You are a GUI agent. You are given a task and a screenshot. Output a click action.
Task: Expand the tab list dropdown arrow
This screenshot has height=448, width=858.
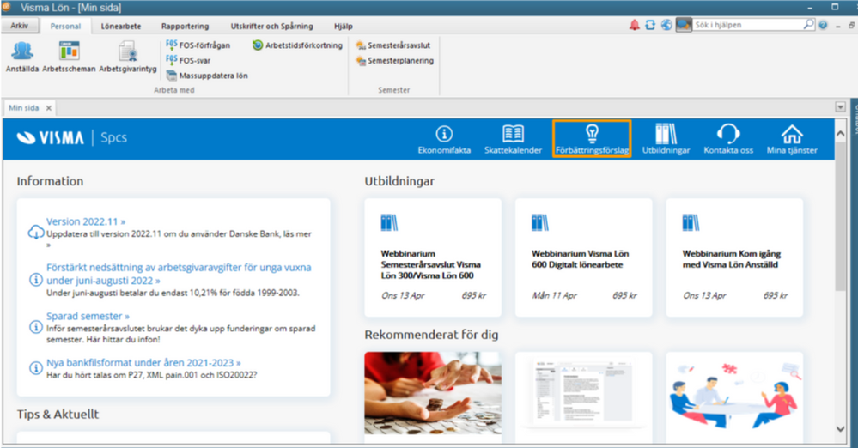[x=840, y=108]
